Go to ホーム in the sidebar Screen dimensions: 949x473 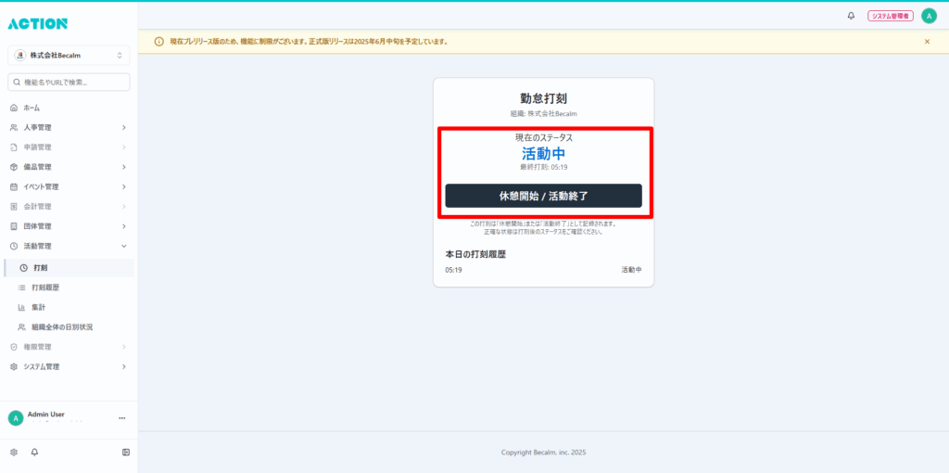coord(32,108)
